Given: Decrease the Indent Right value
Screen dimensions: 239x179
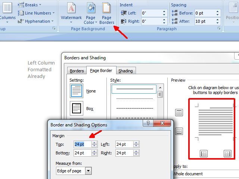Looking at the screenshot, I should point(164,23).
